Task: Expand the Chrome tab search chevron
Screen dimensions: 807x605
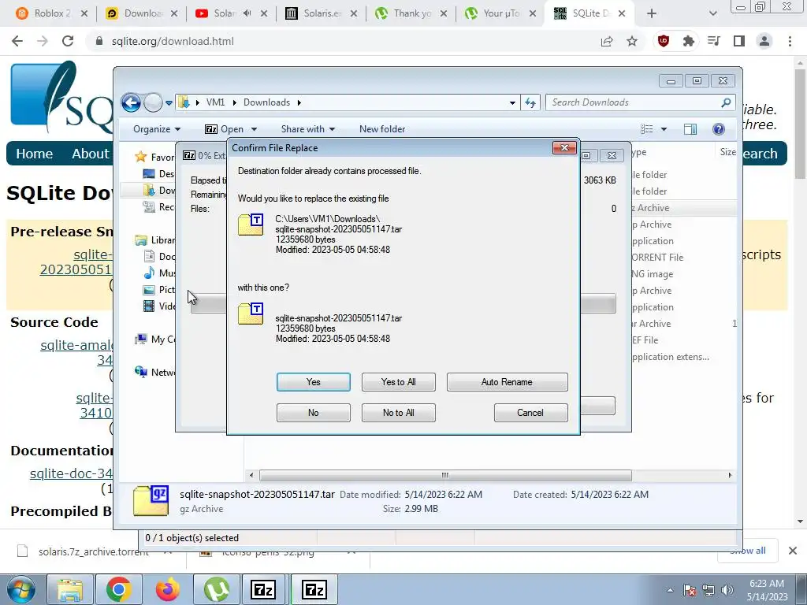Action: click(712, 13)
